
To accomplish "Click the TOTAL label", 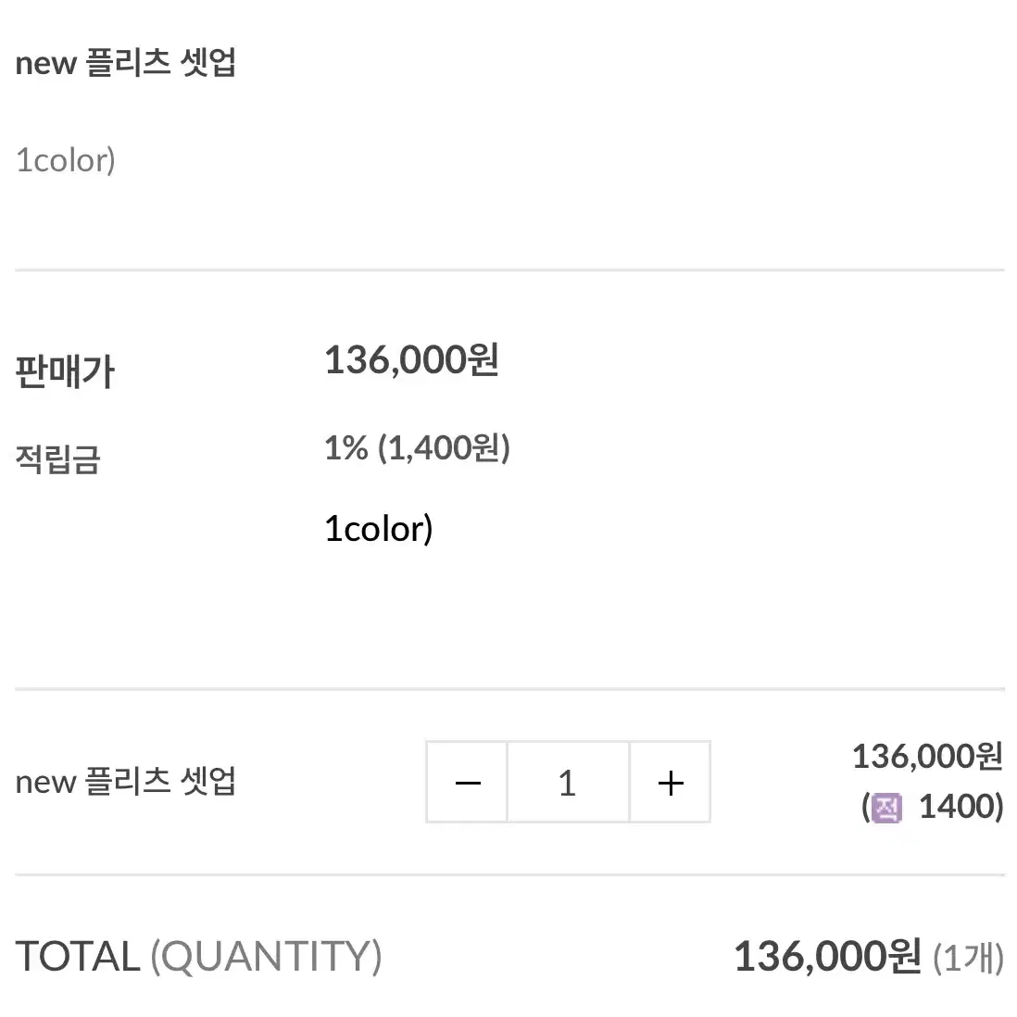I will (x=78, y=956).
